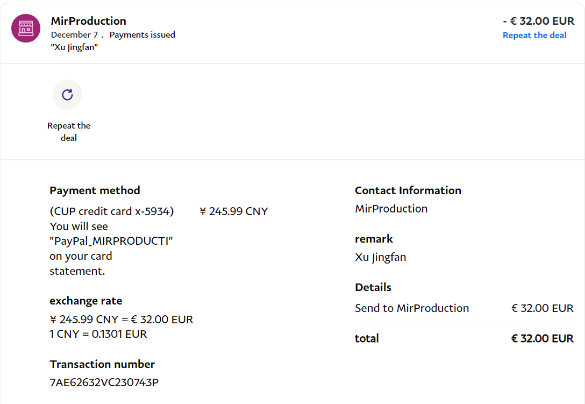Click the exchange rate heading
Image resolution: width=585 pixels, height=404 pixels.
point(85,301)
